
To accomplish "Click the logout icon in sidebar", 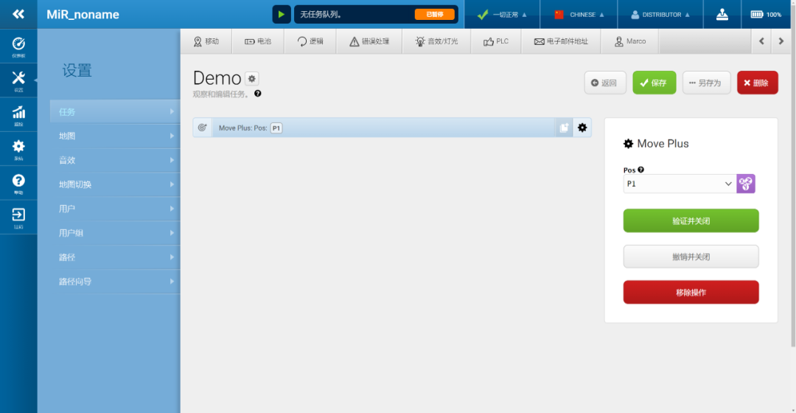I will 18,217.
